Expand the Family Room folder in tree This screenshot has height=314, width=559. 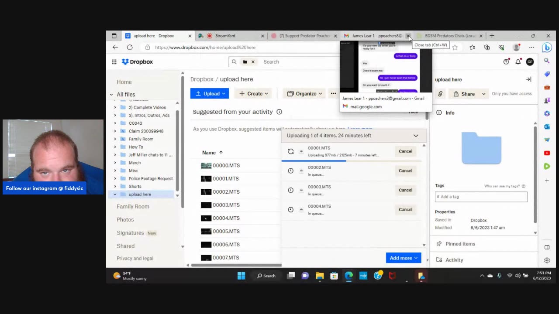pos(115,139)
